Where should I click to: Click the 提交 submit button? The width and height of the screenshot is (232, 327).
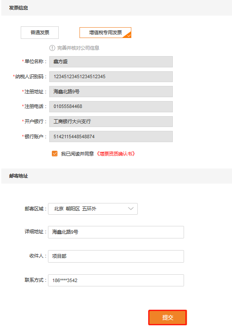[168, 317]
